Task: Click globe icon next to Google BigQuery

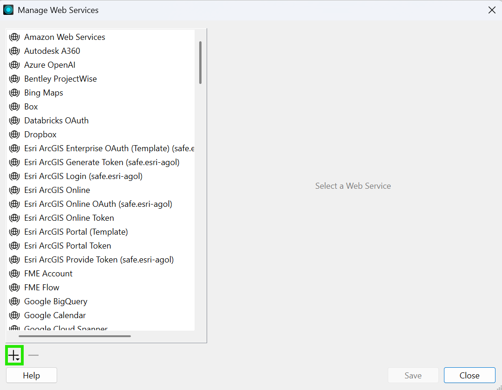Action: 14,301
